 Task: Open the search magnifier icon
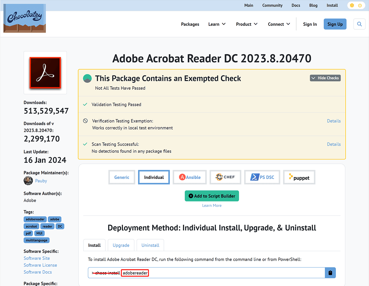(x=359, y=24)
